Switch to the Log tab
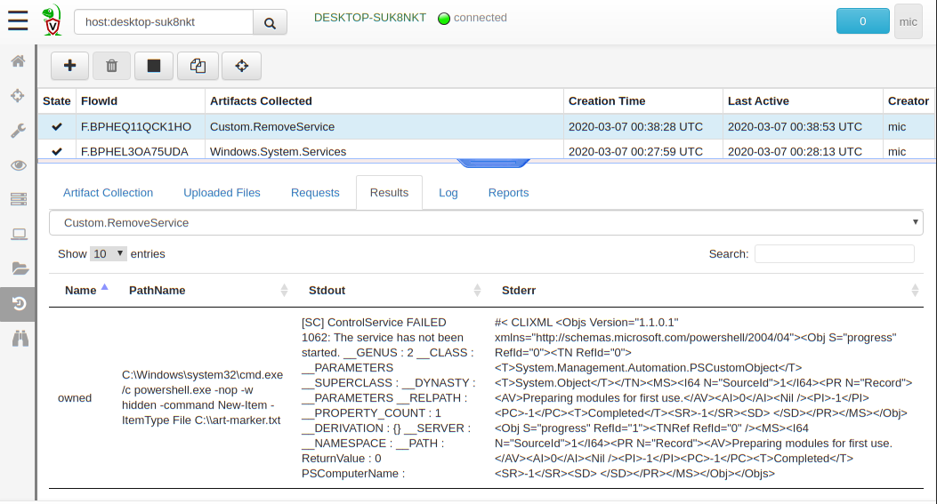Viewport: 937px width, 504px height. [448, 193]
